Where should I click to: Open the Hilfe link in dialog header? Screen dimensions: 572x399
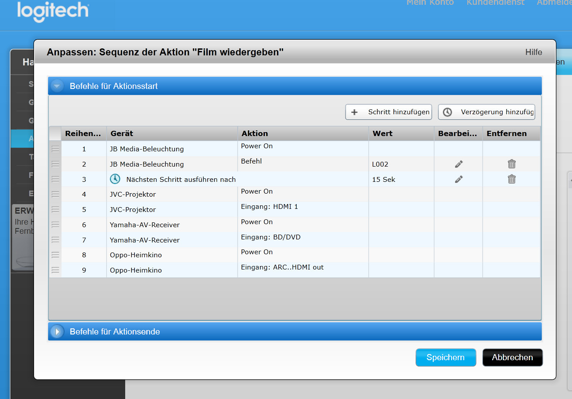pos(533,52)
